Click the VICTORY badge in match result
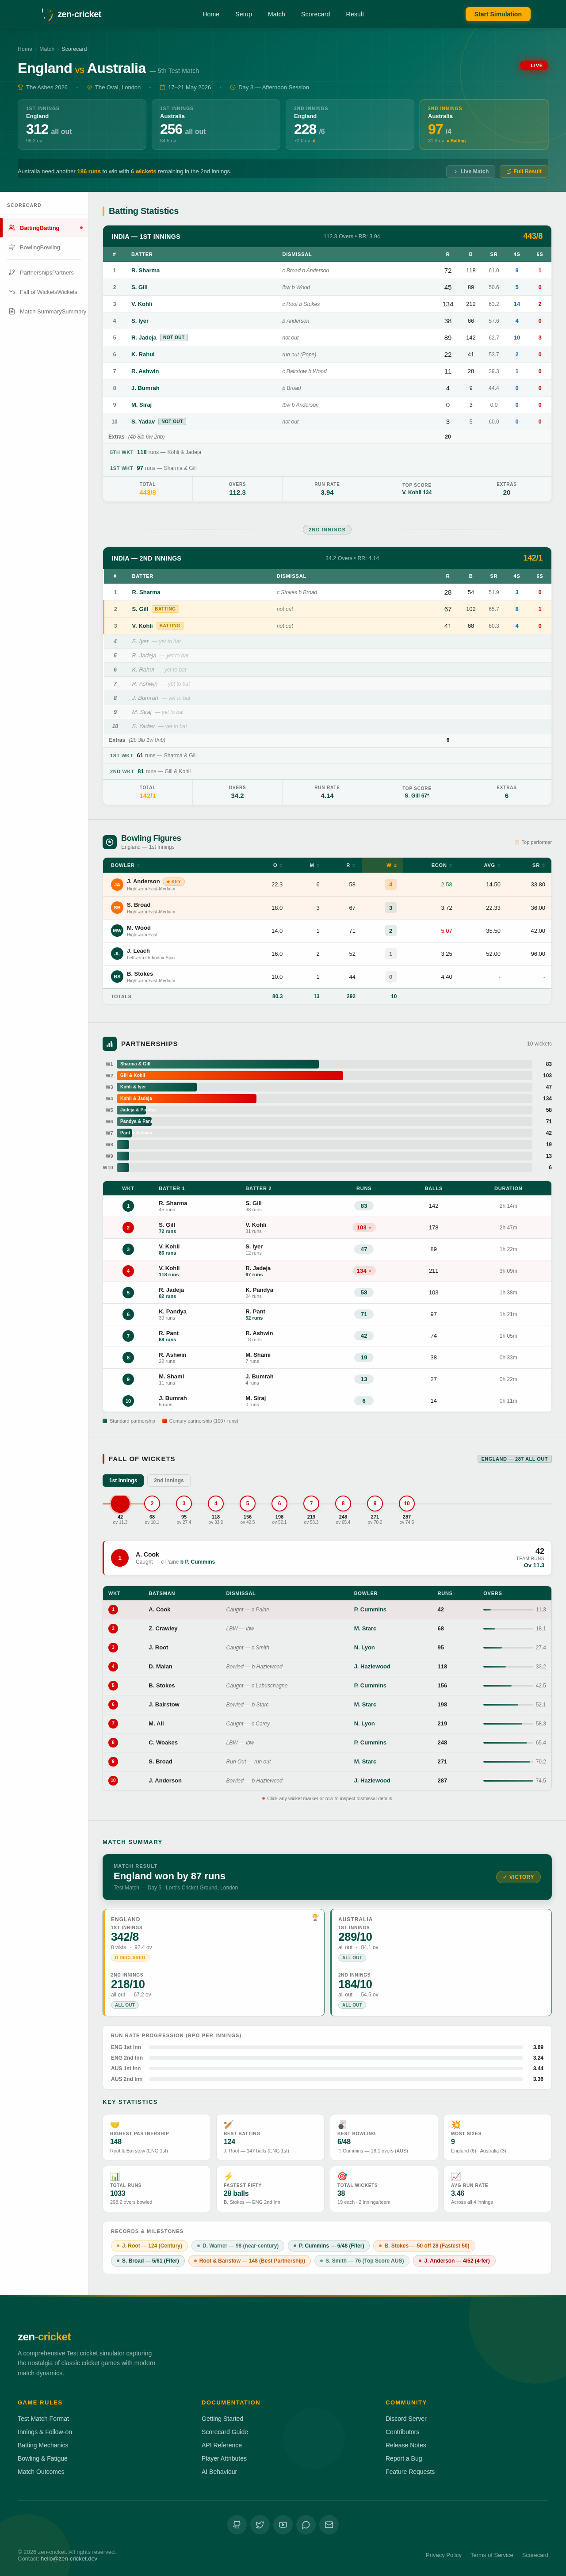The height and width of the screenshot is (2576, 566). (x=518, y=1877)
